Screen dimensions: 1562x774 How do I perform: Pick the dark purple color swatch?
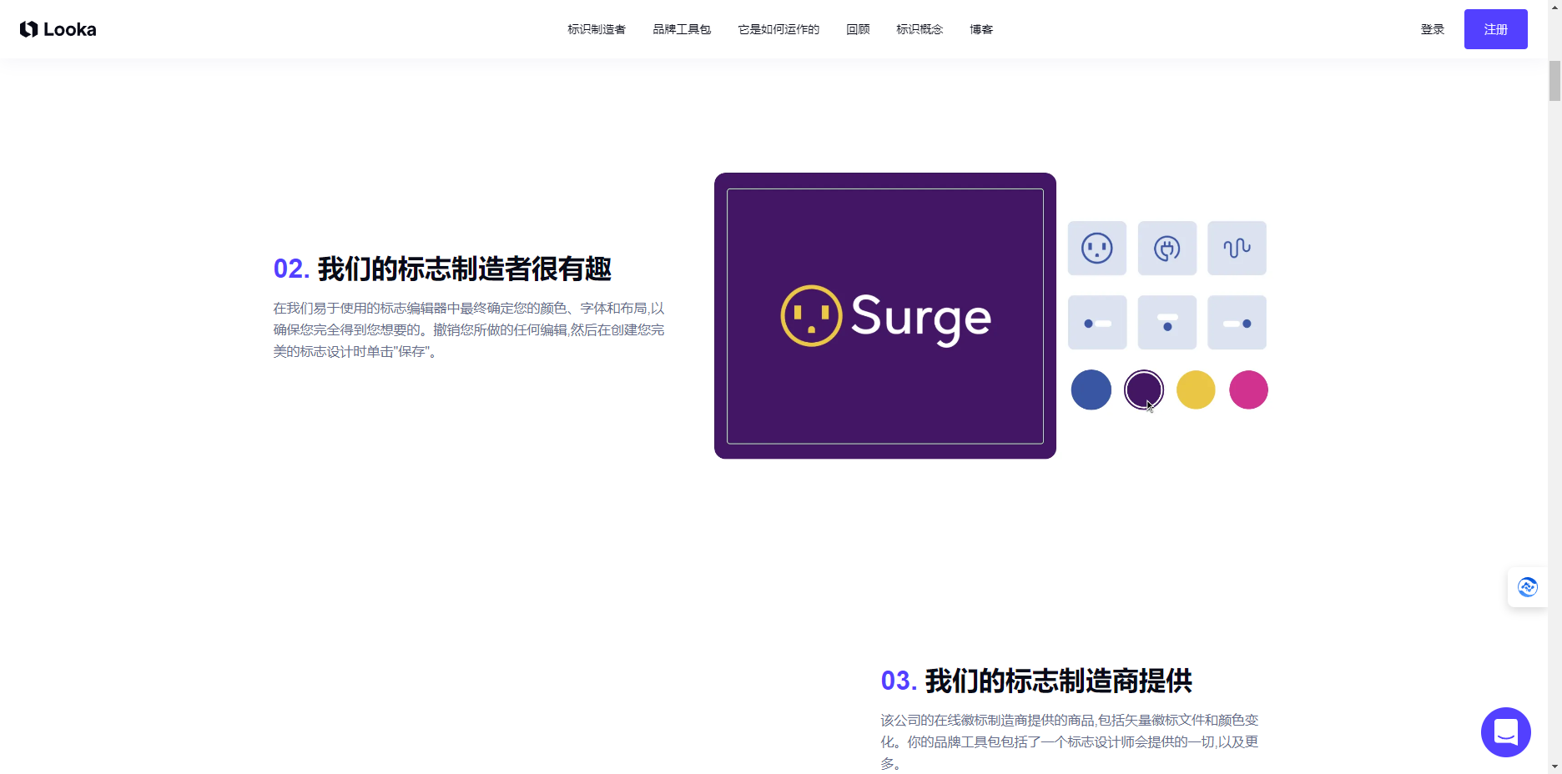point(1143,390)
